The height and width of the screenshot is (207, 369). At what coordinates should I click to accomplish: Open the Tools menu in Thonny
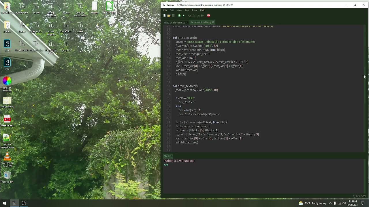point(194,10)
